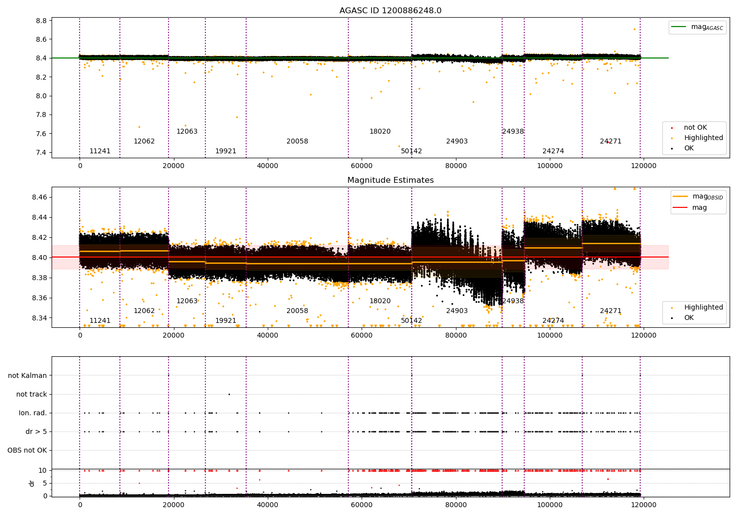Image resolution: width=737 pixels, height=516 pixels.
Task: Click the 10 tick on the dr axis
Action: point(43,470)
